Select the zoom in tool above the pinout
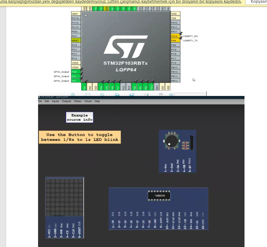Viewport: 267px width, 247px height. [73, 95]
